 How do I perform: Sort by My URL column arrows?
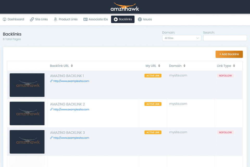(159, 66)
